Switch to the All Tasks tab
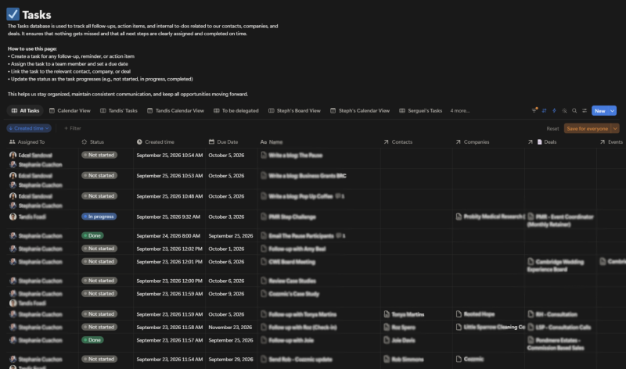626x369 pixels. 26,110
